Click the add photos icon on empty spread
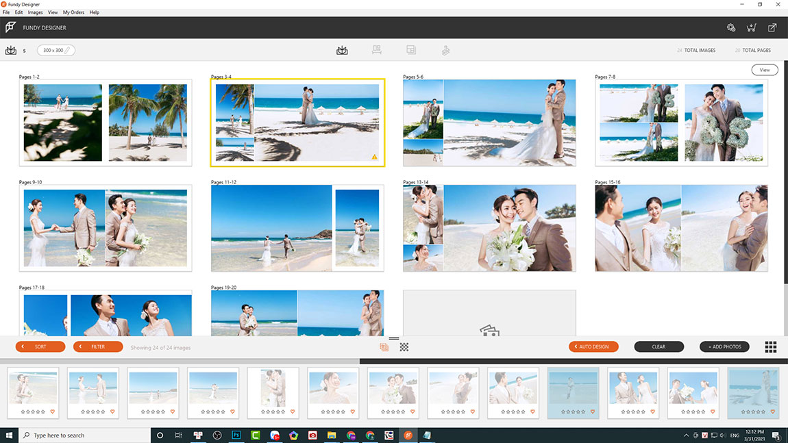788x443 pixels. pos(489,331)
